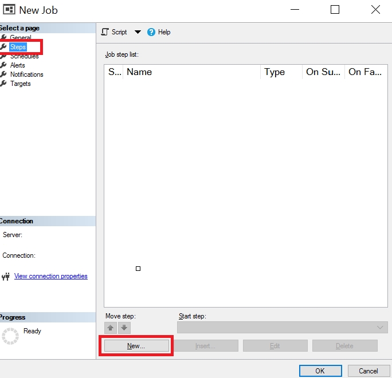This screenshot has width=392, height=378.
Task: Click the wrench icon beside Steps
Action: coord(3,47)
